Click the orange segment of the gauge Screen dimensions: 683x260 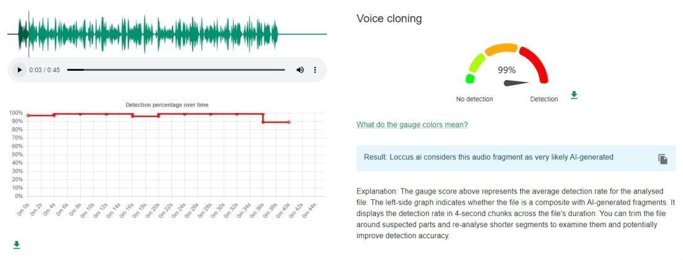501,49
